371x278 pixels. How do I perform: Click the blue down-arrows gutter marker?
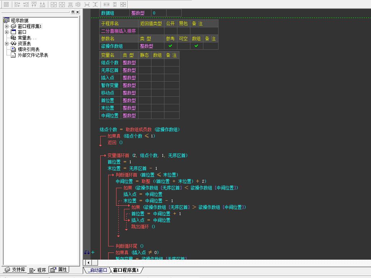pos(87,252)
